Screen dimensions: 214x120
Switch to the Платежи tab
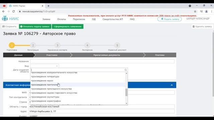tap(160, 55)
